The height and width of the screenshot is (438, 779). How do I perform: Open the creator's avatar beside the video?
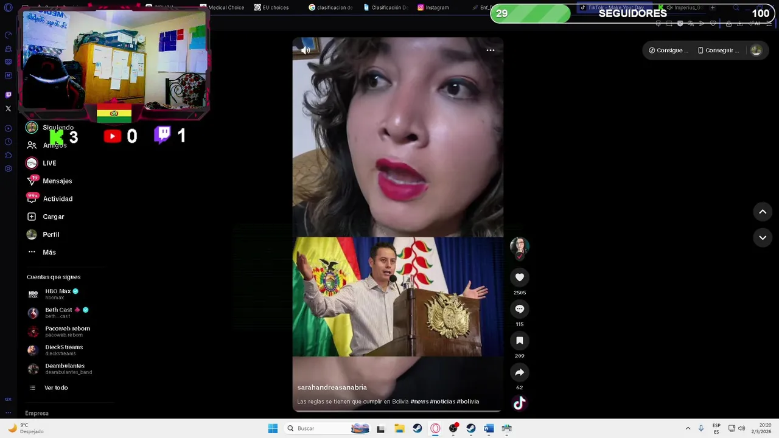520,246
